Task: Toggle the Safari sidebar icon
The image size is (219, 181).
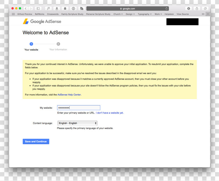Action: [38, 9]
